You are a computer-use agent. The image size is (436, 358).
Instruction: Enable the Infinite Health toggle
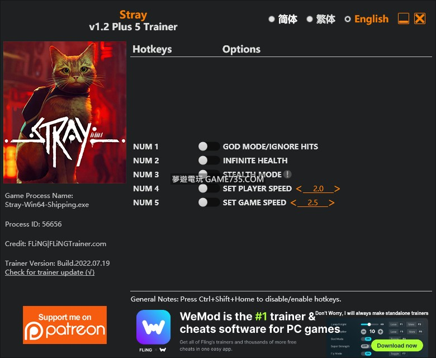tap(209, 160)
